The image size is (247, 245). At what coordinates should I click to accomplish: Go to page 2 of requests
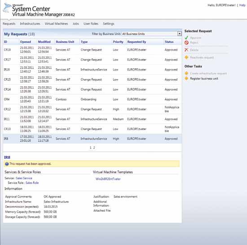pos(94,148)
